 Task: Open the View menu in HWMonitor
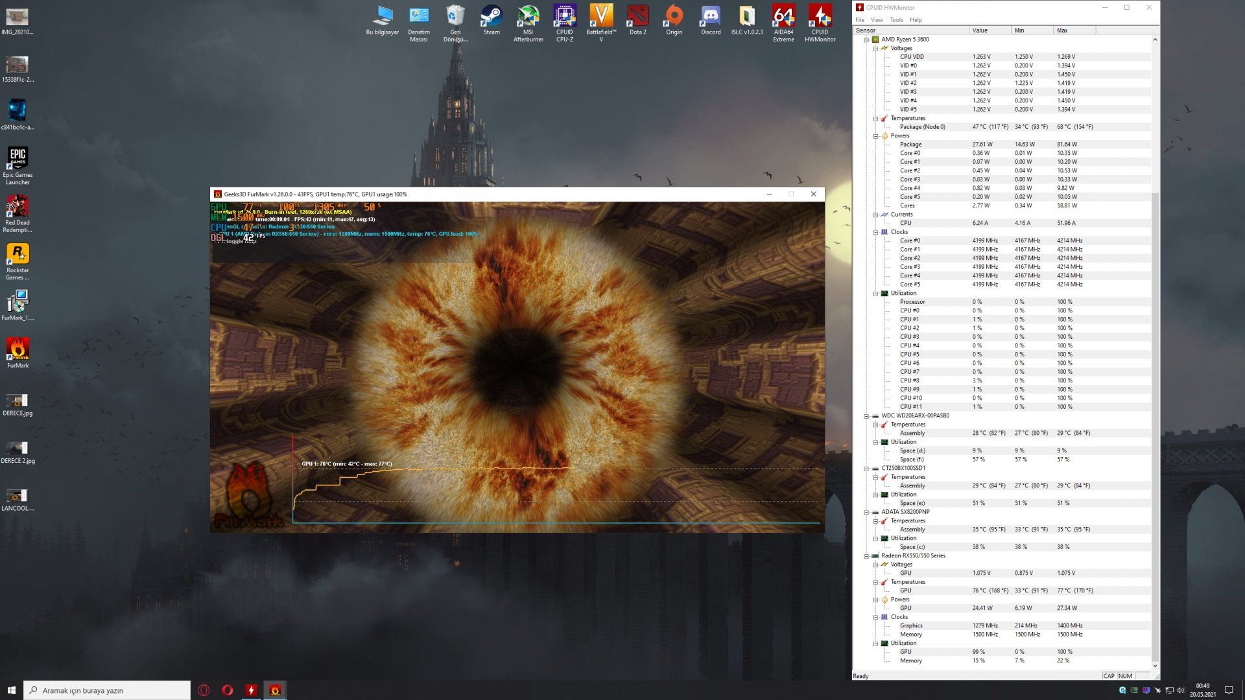pyautogui.click(x=877, y=20)
